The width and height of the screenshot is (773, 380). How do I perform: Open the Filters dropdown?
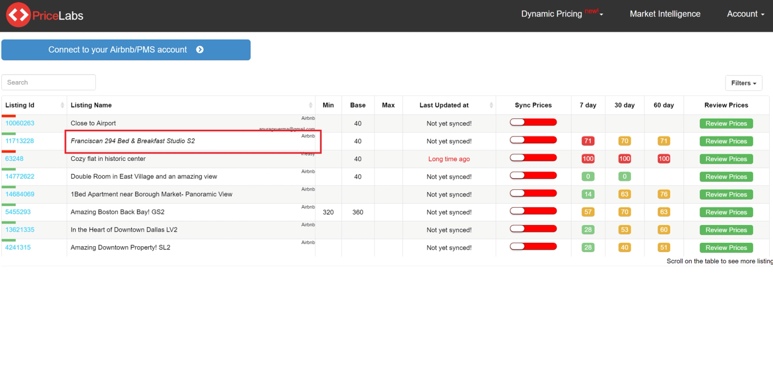(744, 83)
